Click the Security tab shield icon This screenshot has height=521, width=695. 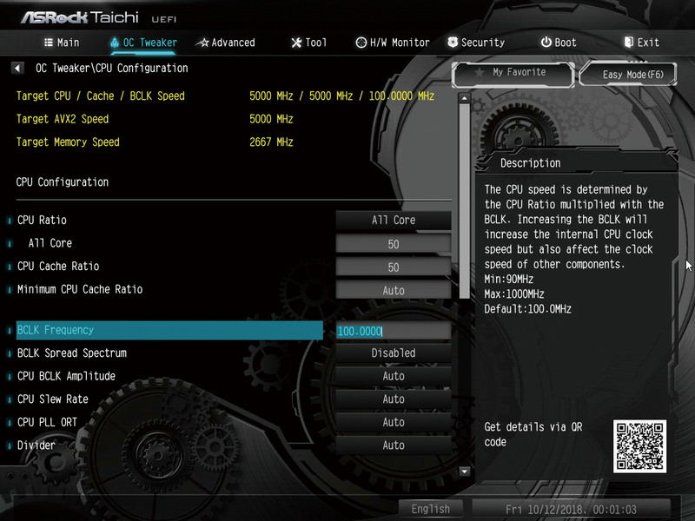[453, 42]
